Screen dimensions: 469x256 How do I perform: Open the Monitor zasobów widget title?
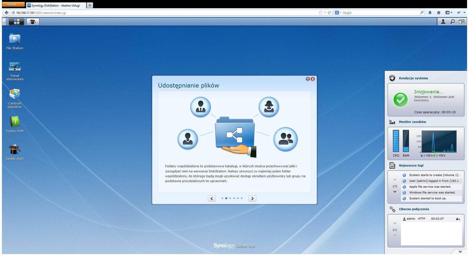tap(412, 122)
